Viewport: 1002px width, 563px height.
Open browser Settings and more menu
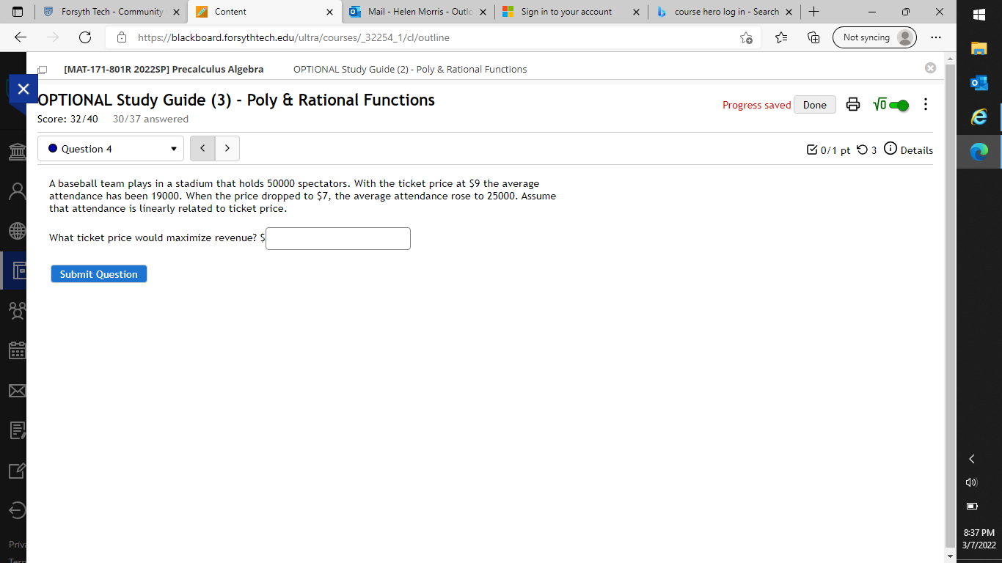(x=935, y=37)
